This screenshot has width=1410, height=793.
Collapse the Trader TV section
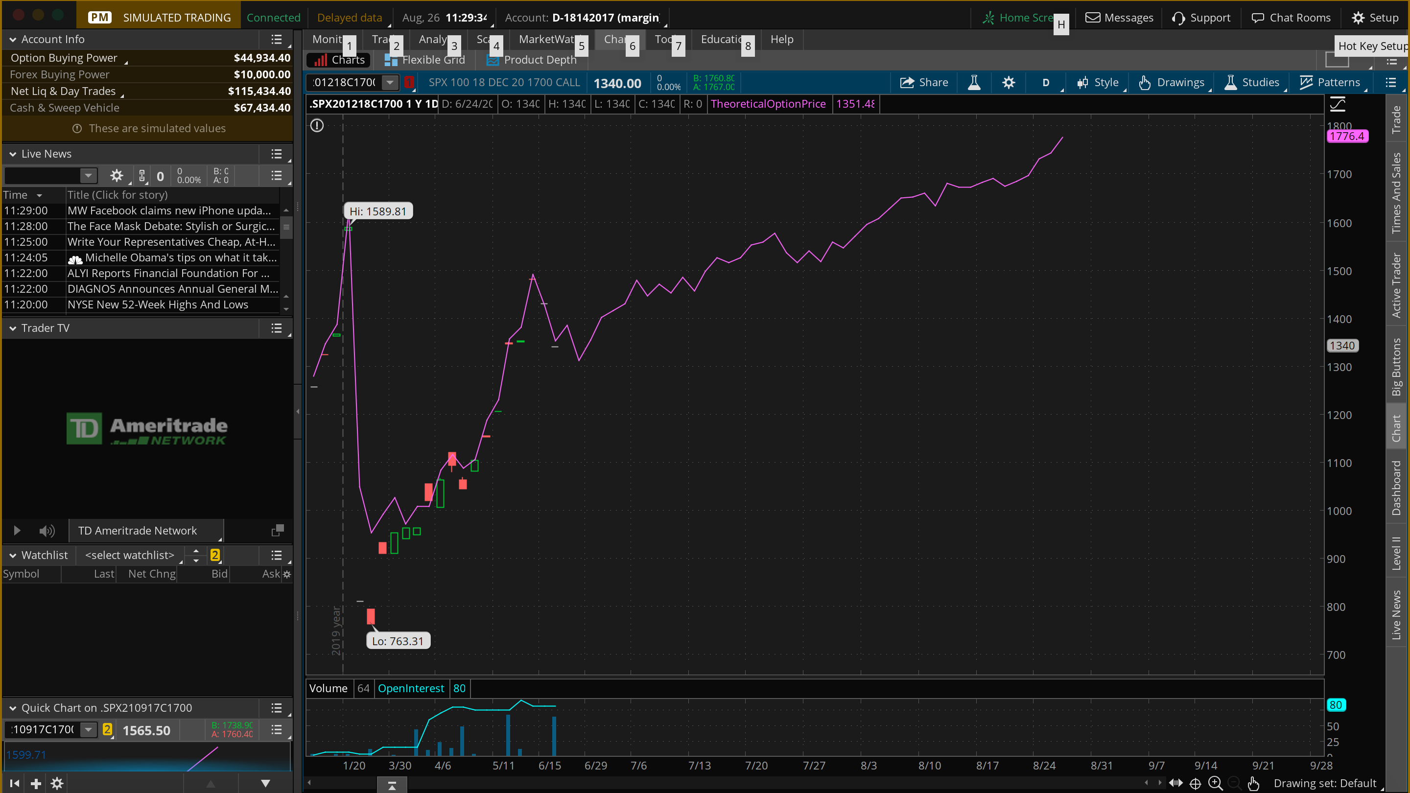point(13,328)
